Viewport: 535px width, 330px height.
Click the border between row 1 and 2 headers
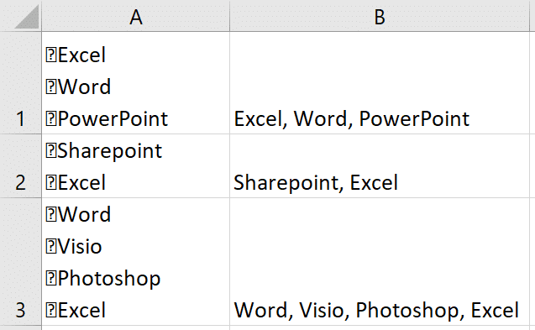point(20,134)
